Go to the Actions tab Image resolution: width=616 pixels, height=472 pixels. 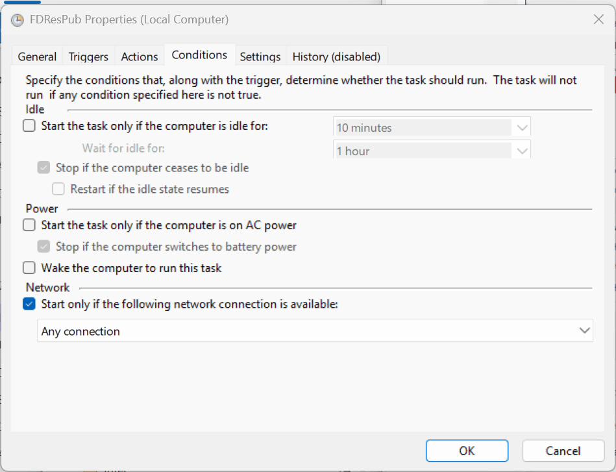140,56
